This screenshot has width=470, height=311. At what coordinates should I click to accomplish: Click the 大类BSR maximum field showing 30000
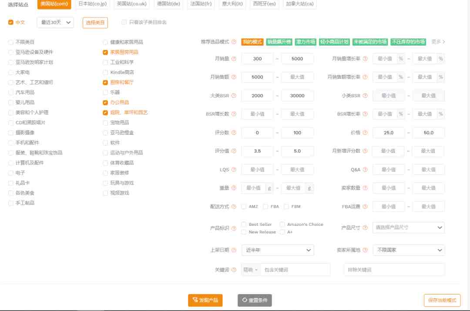[297, 96]
